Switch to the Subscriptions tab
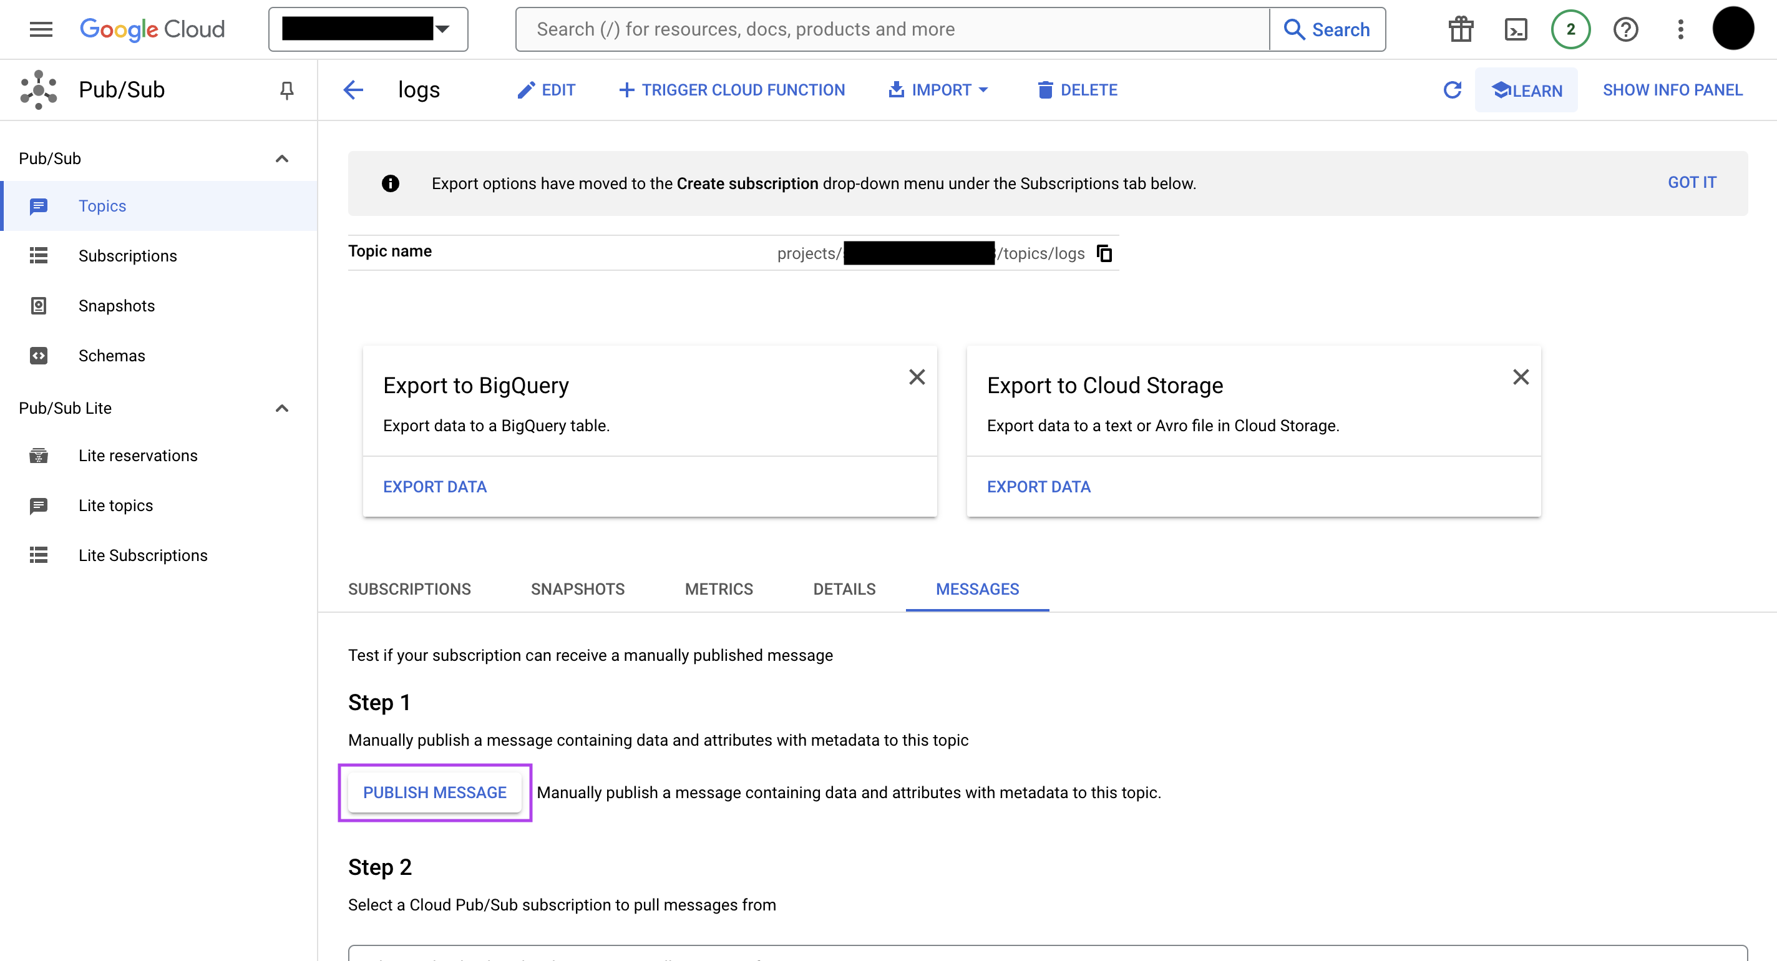The image size is (1777, 961). [x=409, y=588]
